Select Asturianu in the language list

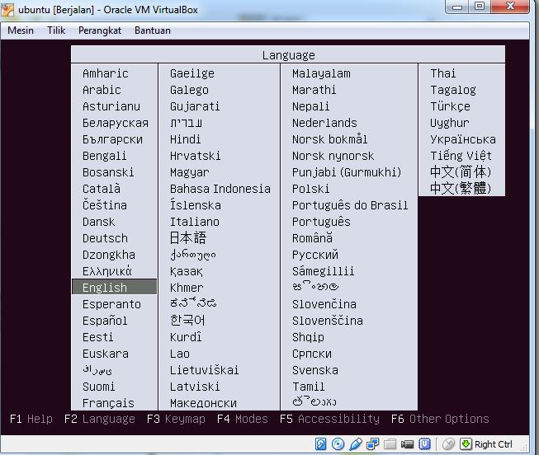coord(111,106)
